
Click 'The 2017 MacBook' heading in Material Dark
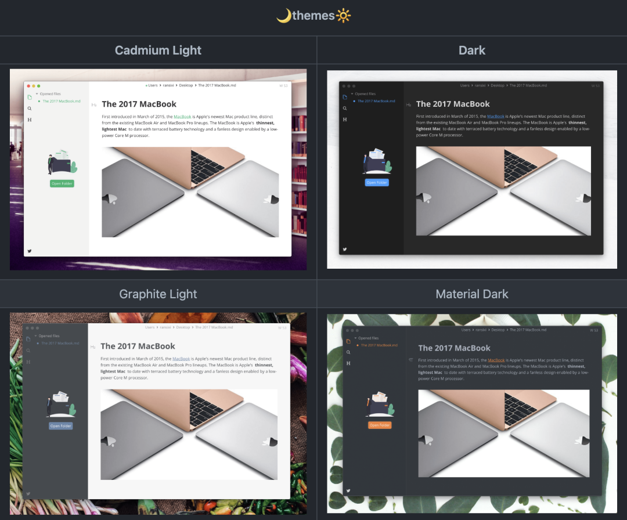tap(454, 348)
